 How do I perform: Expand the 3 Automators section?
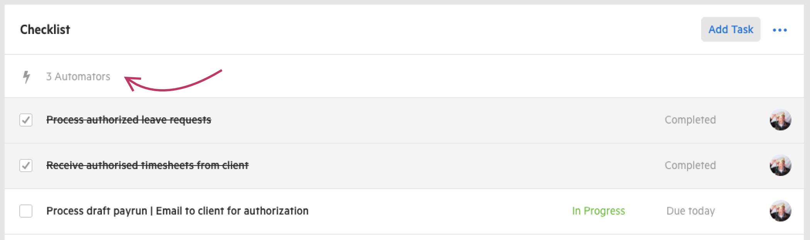(x=78, y=77)
